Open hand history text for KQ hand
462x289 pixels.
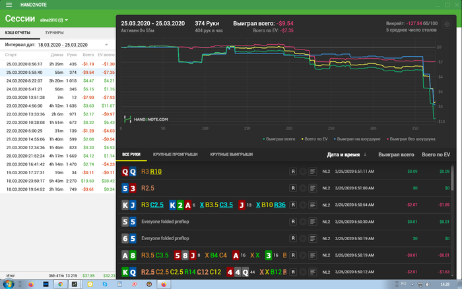pyautogui.click(x=313, y=272)
